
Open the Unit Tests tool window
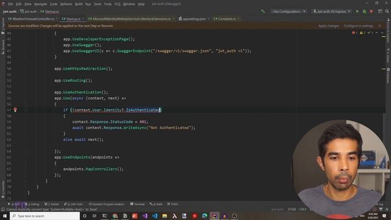(73, 204)
